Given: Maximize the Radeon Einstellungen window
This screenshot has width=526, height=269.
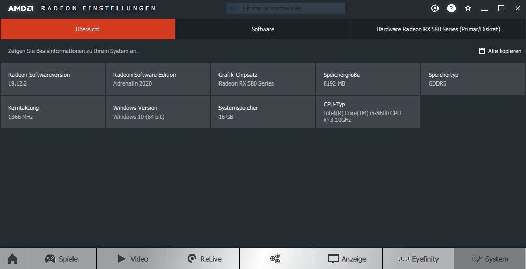Looking at the screenshot, I should click(501, 8).
